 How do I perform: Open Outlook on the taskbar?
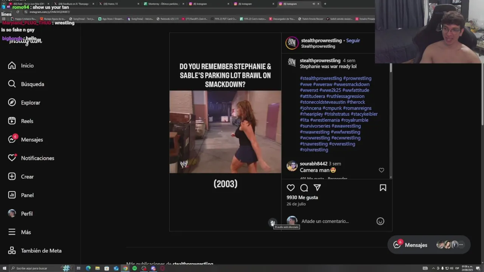tap(116, 268)
